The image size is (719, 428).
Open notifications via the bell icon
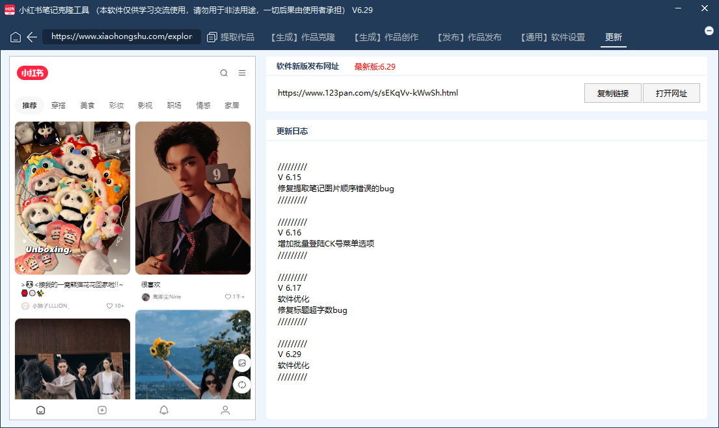point(163,410)
